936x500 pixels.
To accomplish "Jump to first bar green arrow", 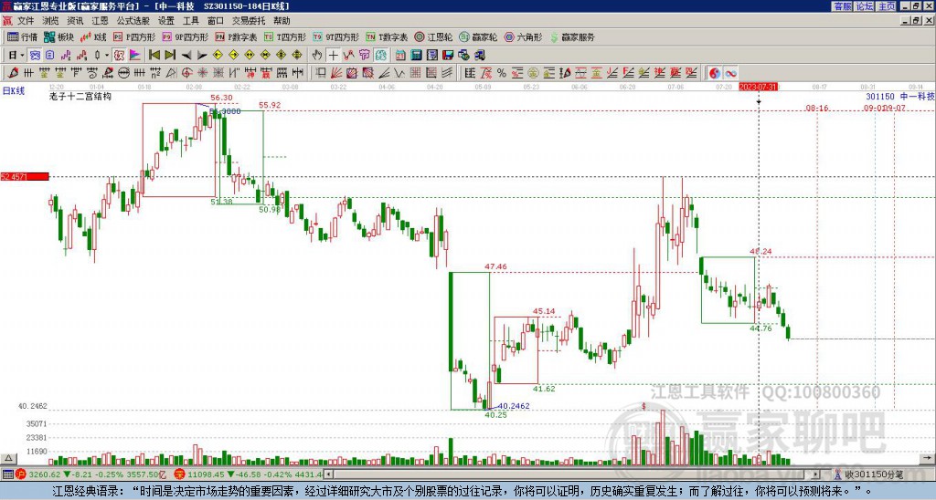I will (x=154, y=55).
